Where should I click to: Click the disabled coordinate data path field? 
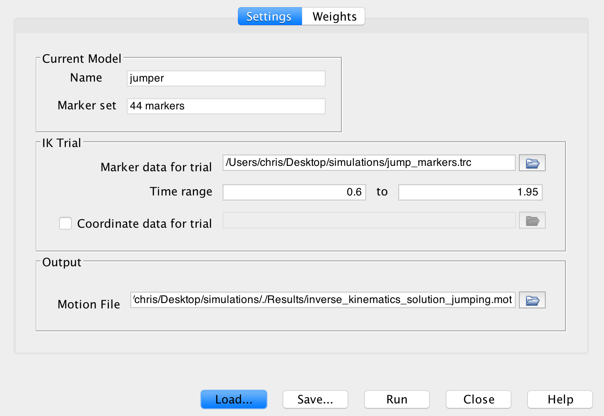coord(368,220)
